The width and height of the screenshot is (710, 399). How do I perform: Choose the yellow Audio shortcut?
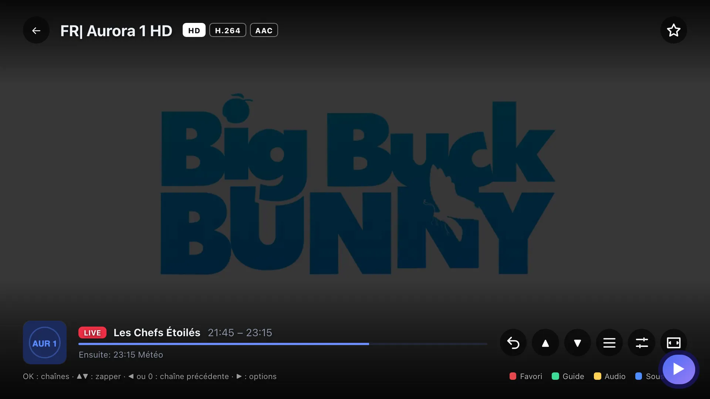click(610, 376)
